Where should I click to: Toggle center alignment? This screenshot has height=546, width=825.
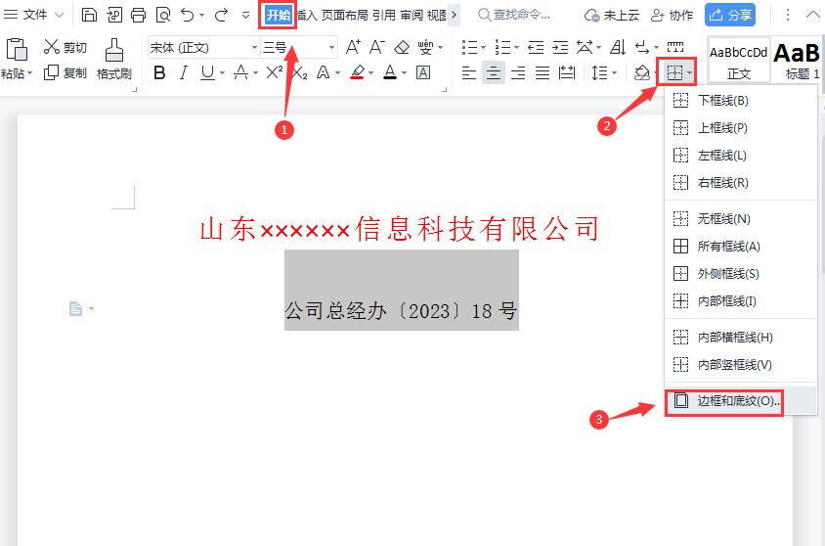[x=493, y=72]
